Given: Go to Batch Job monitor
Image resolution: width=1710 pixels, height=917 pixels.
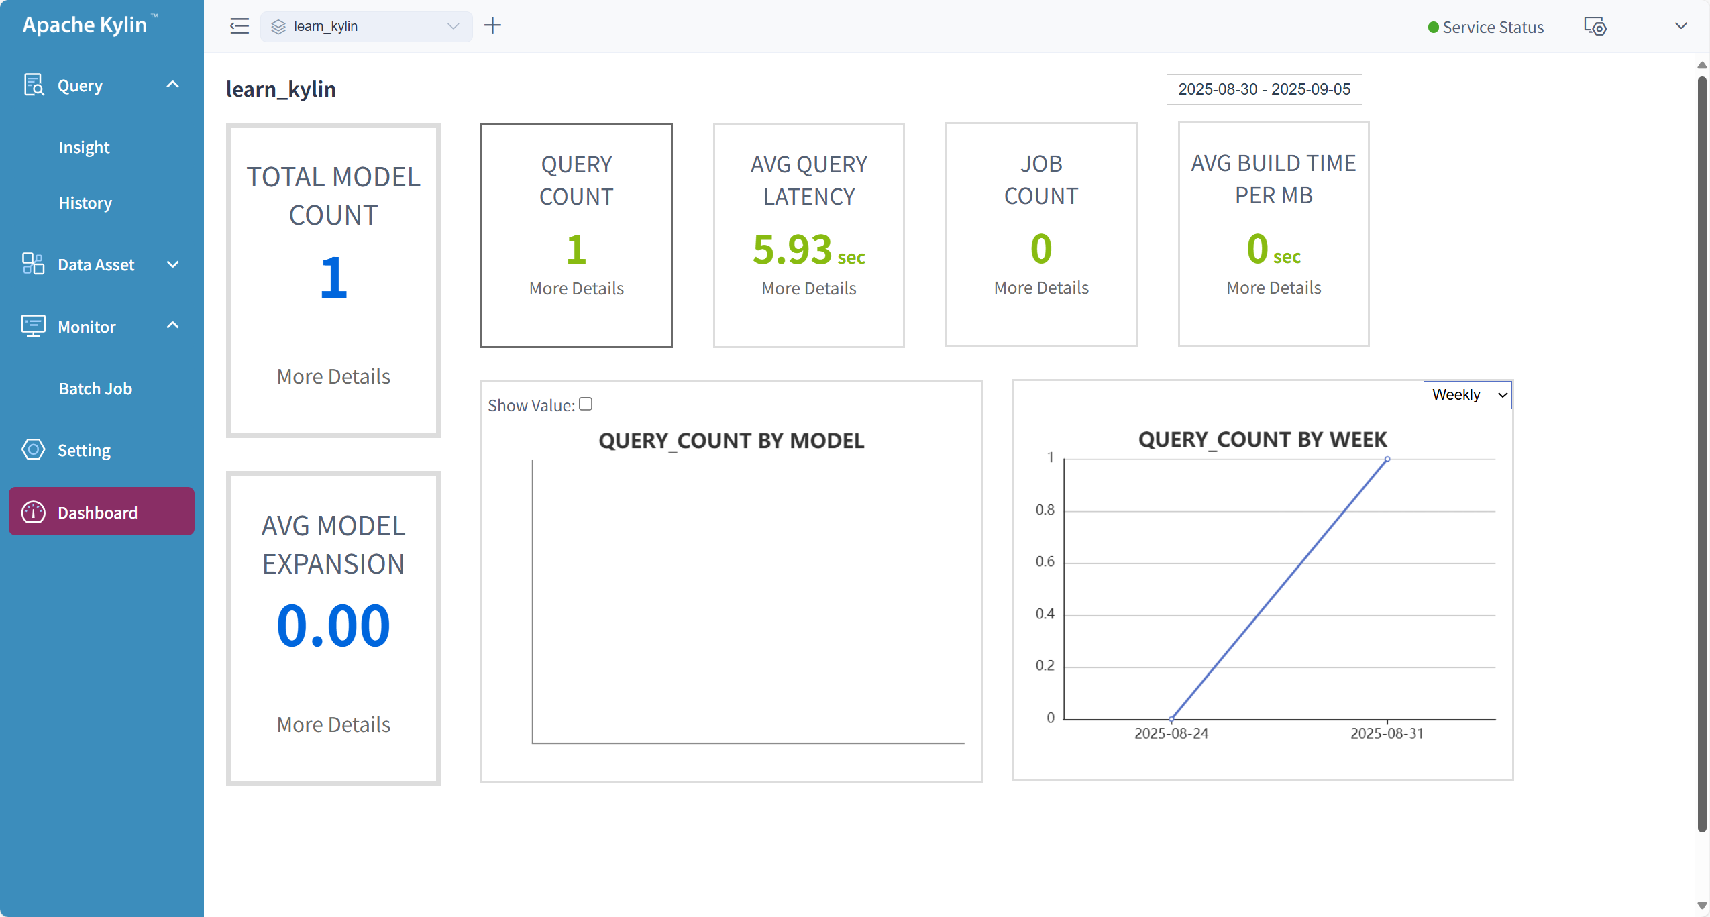Looking at the screenshot, I should tap(95, 388).
